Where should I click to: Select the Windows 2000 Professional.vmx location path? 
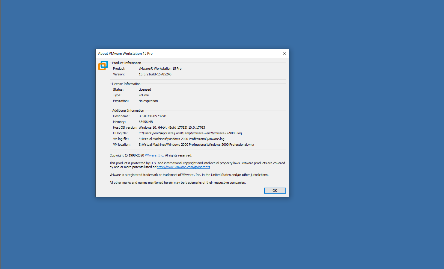196,145
